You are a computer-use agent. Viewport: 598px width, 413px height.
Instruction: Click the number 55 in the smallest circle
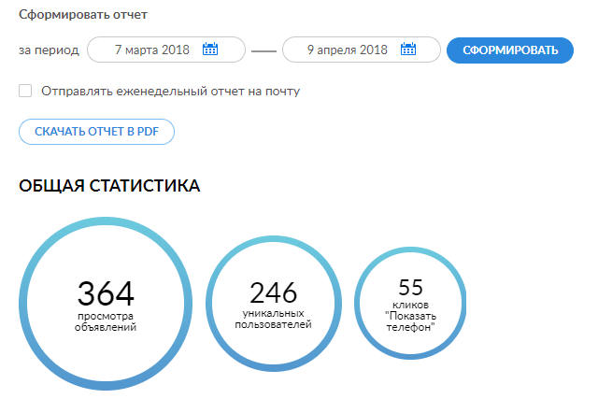click(x=411, y=288)
